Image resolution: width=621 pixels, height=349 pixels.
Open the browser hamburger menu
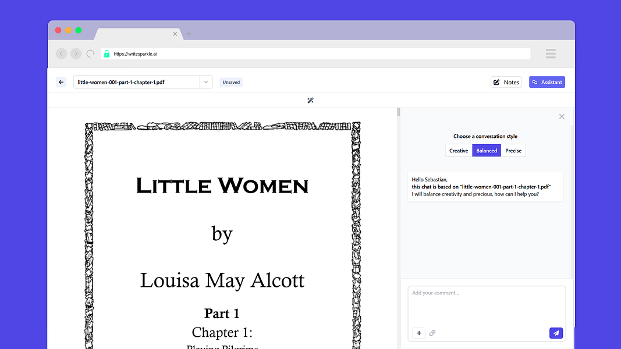[x=551, y=54]
